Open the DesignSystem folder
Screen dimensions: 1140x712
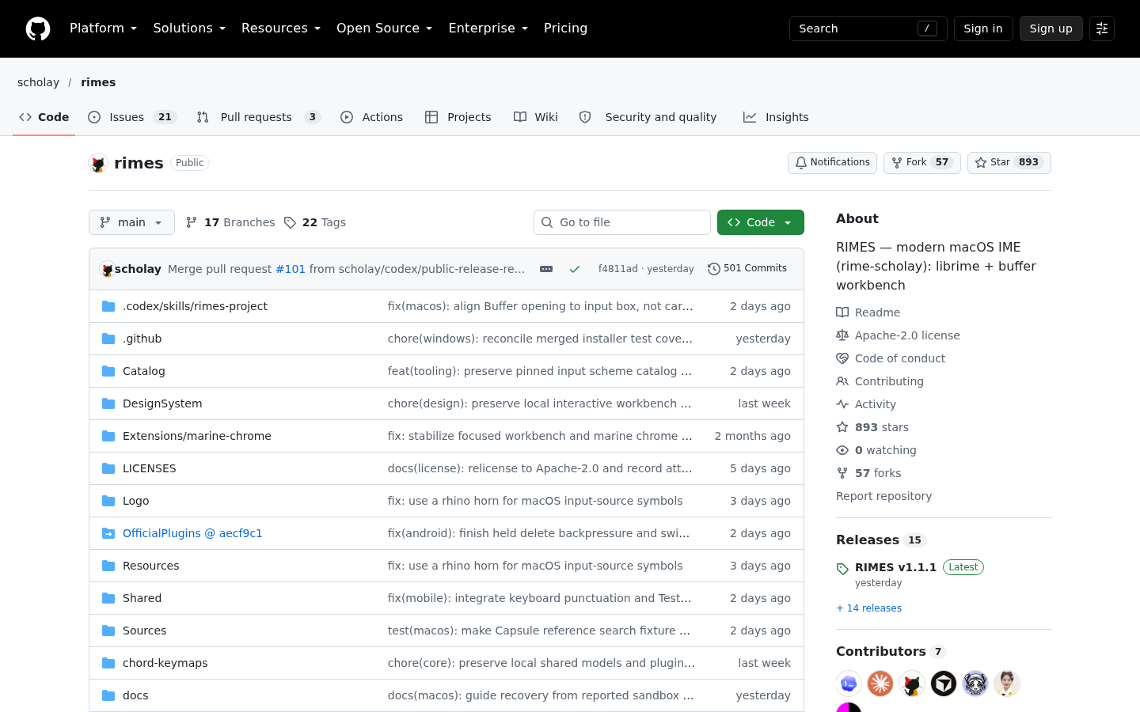click(x=162, y=403)
